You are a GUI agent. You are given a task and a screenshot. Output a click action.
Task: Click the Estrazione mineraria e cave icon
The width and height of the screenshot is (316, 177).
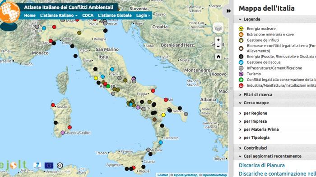click(241, 35)
